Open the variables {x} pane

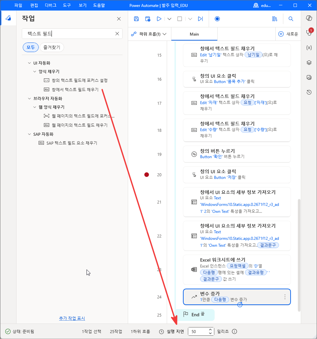pos(309,48)
